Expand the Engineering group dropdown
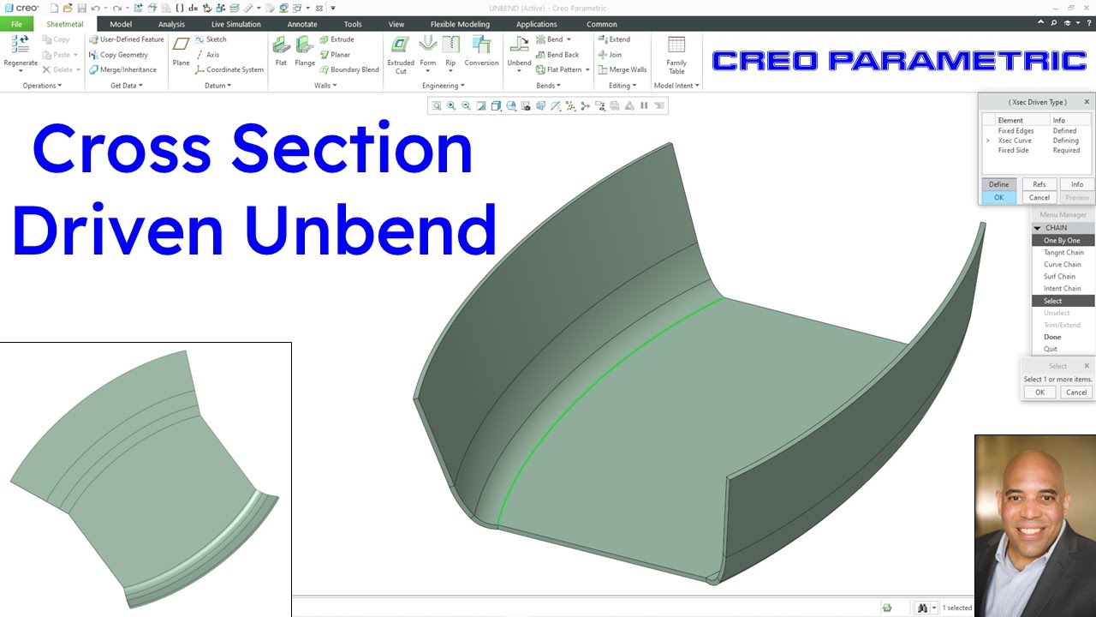The image size is (1096, 617). (444, 86)
